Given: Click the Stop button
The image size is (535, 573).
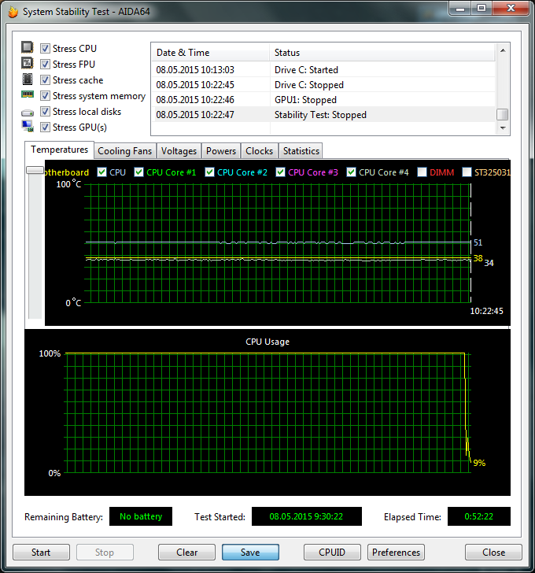Looking at the screenshot, I should click(105, 553).
